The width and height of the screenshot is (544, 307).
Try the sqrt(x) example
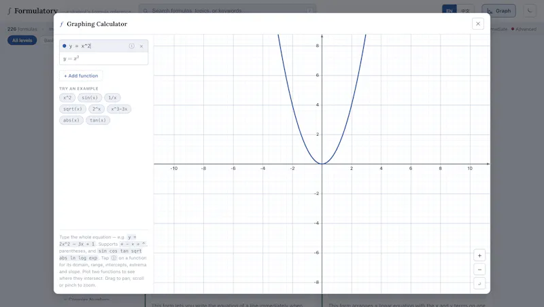(x=73, y=109)
